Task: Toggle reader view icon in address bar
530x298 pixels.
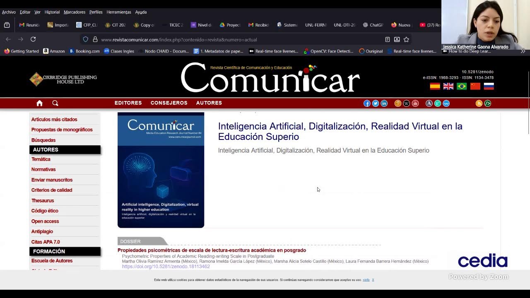Action: click(x=388, y=39)
